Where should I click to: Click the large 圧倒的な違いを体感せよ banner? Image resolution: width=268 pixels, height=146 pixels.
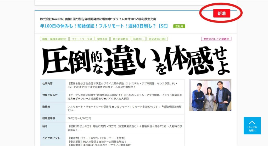click(136, 60)
